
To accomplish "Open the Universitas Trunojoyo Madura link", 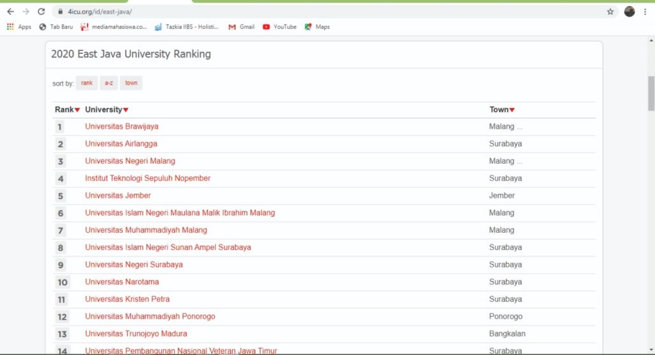I will click(x=136, y=334).
